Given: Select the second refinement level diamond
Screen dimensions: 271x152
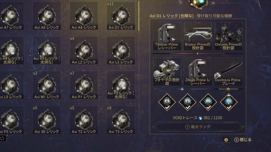Looking at the screenshot, I should click(x=188, y=102).
